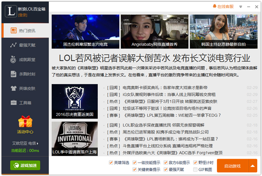Viewport: 262px width, 176px height.
Task: Open the 工具箱 tab label
Action: pos(25,103)
